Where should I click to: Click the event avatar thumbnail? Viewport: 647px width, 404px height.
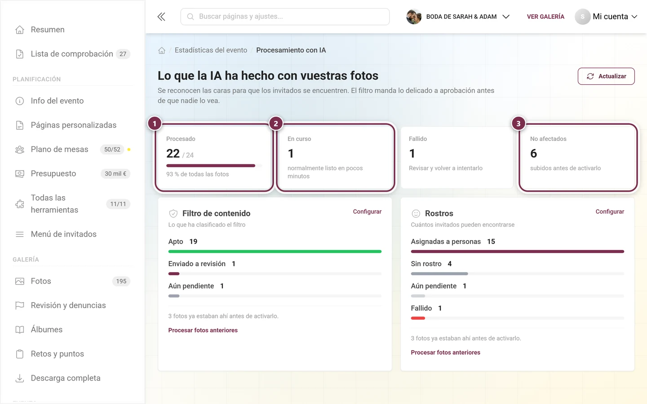[x=414, y=17]
